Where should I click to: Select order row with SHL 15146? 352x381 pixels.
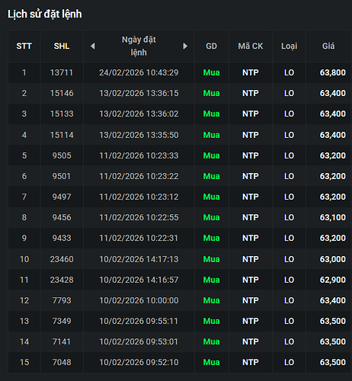(x=180, y=93)
